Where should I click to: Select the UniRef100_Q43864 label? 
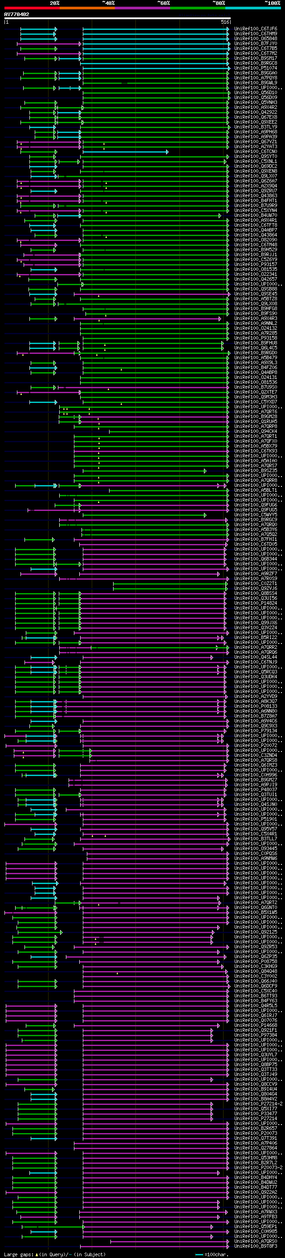coord(256,235)
